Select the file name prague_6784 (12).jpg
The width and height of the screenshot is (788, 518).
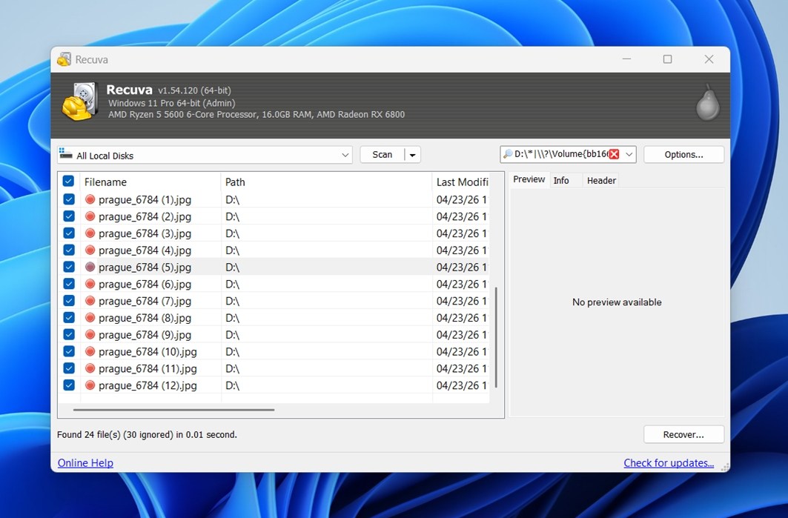(x=148, y=385)
